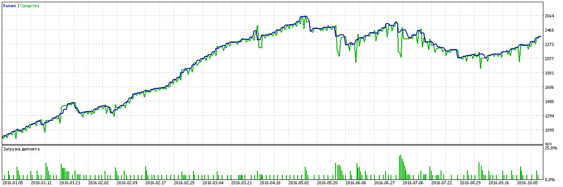Screen dimensions: 563x187
Task: Click the 25.0% deposit load label
Action: tap(551, 148)
